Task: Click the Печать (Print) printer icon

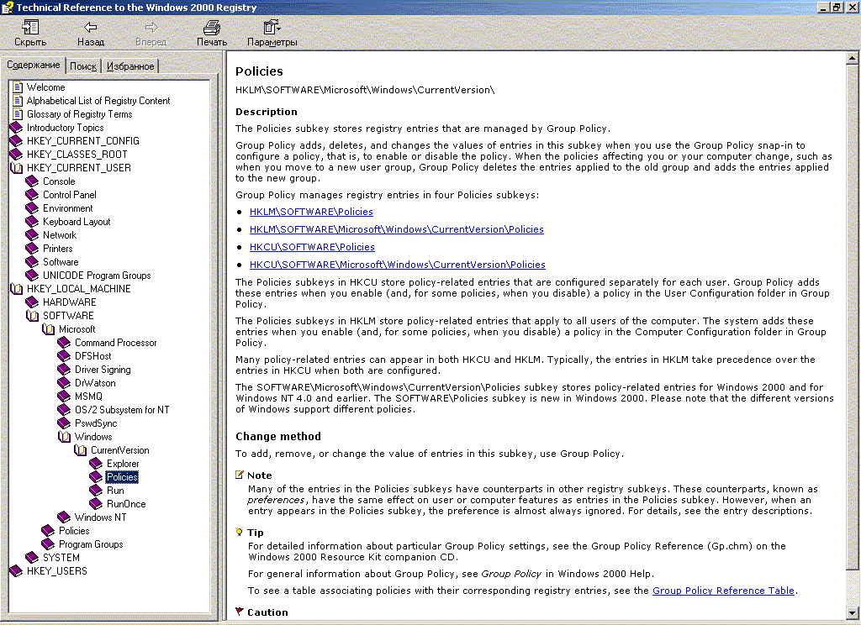Action: click(211, 27)
